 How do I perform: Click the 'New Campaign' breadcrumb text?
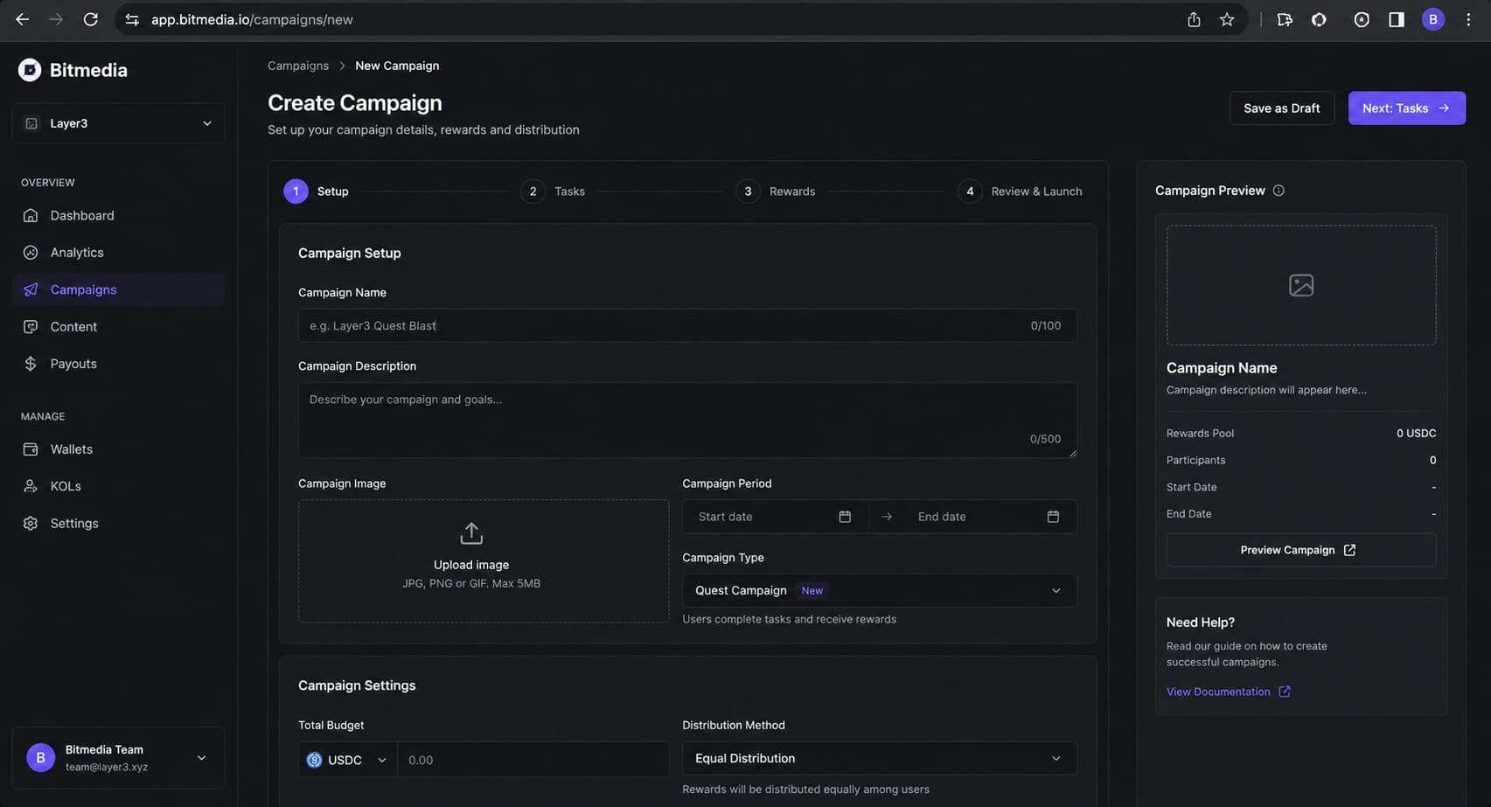[x=397, y=66]
